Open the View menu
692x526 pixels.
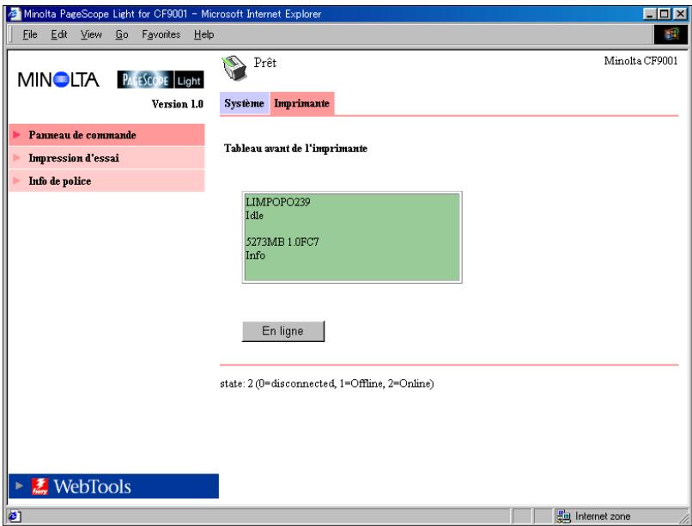pos(91,34)
